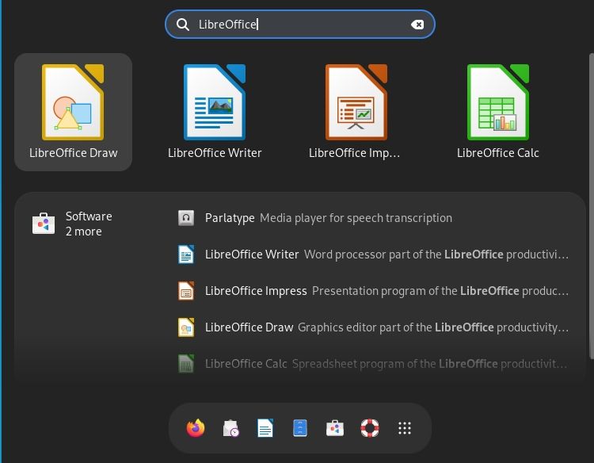
Task: Select LibreOffice Impress in Software results
Action: [373, 291]
